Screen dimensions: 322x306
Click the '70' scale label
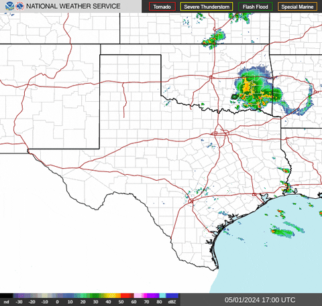click(x=146, y=302)
